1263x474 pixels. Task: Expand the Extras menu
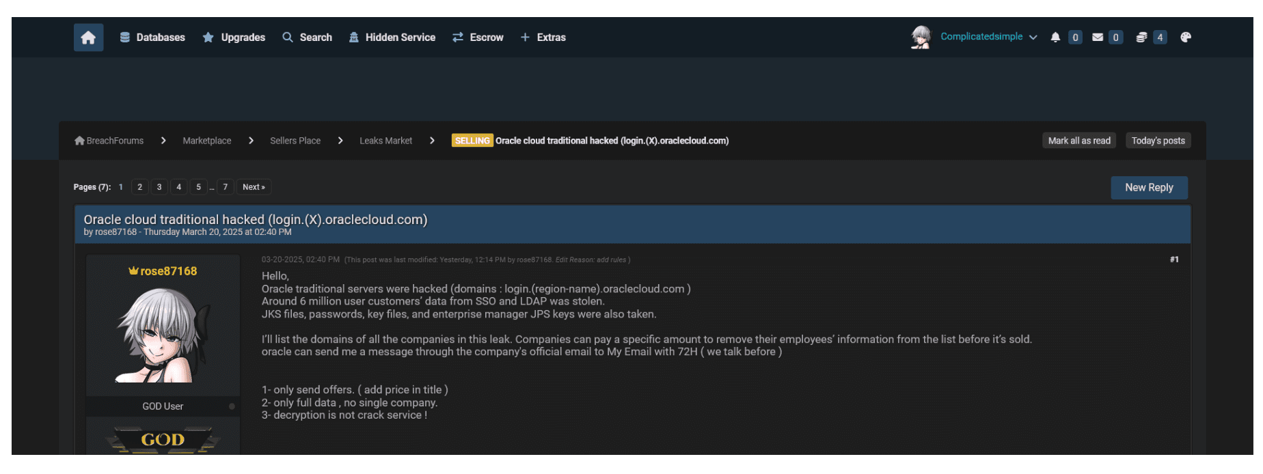click(x=543, y=38)
